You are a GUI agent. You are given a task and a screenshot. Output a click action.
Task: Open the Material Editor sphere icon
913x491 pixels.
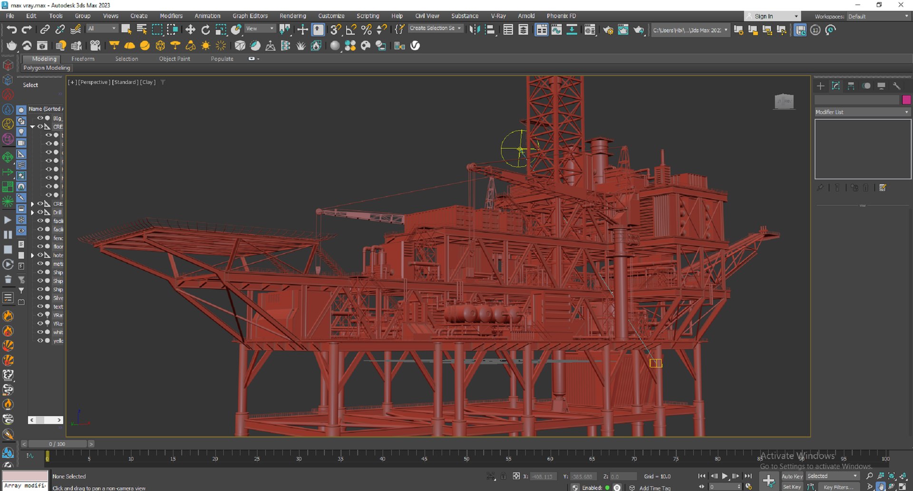coord(335,46)
